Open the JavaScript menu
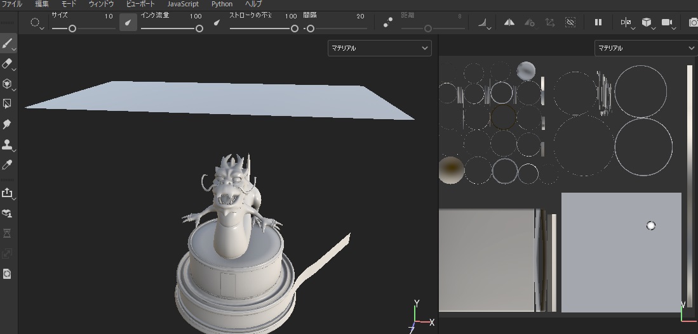698x334 pixels. [183, 4]
